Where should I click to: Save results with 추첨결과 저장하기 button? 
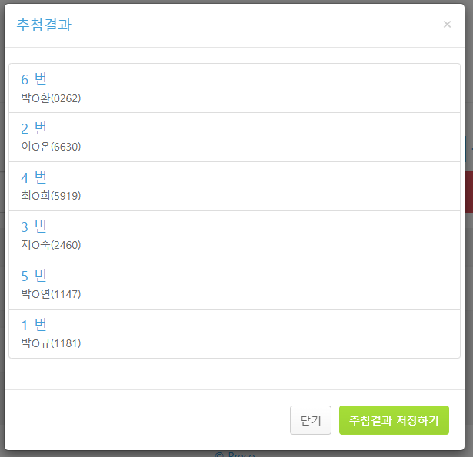tap(394, 420)
